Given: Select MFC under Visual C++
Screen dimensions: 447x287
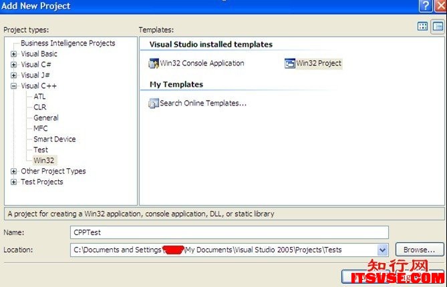Looking at the screenshot, I should pyautogui.click(x=41, y=128).
